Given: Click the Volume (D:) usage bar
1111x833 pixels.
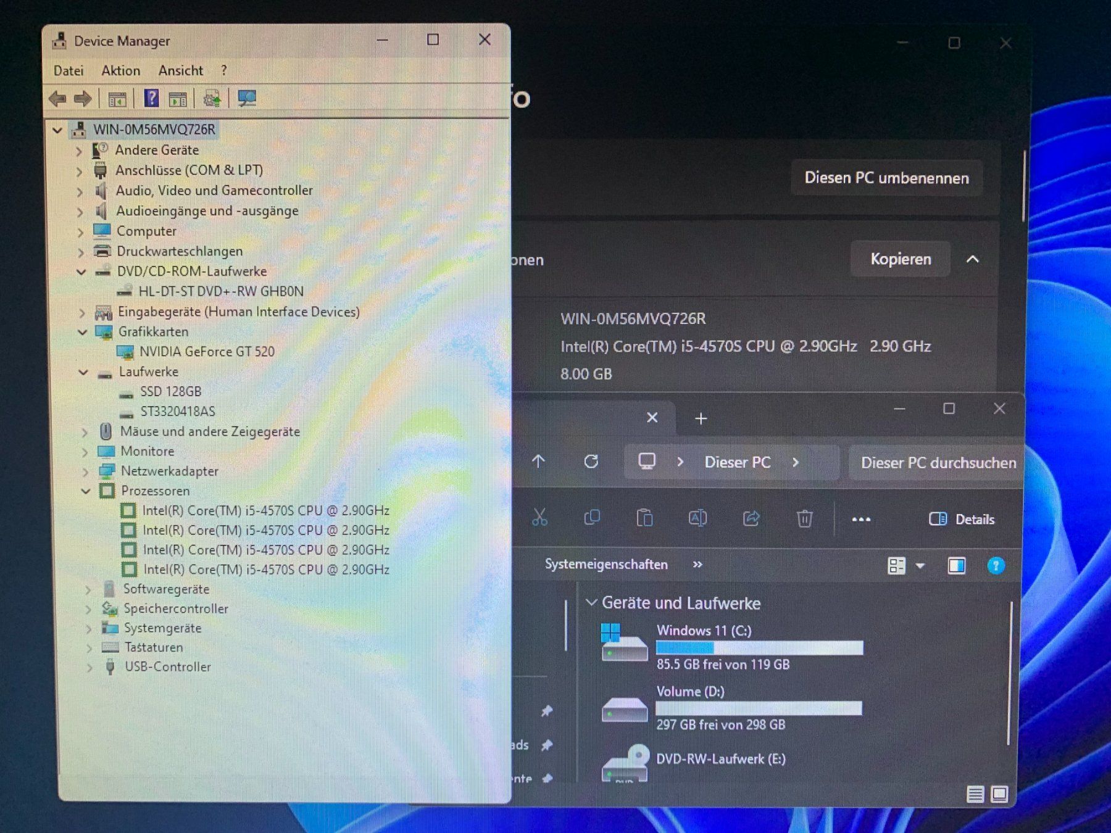Looking at the screenshot, I should [759, 708].
